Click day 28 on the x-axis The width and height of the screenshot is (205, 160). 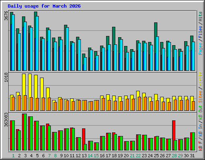click(x=174, y=156)
